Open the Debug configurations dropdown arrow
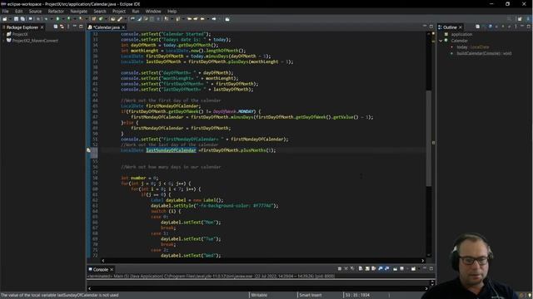The width and height of the screenshot is (533, 299). click(52, 19)
